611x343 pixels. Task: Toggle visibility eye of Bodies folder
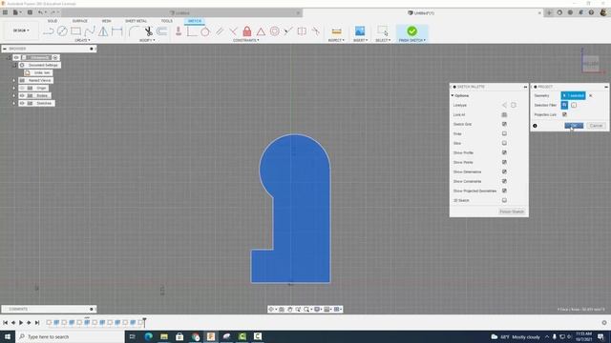coord(22,95)
